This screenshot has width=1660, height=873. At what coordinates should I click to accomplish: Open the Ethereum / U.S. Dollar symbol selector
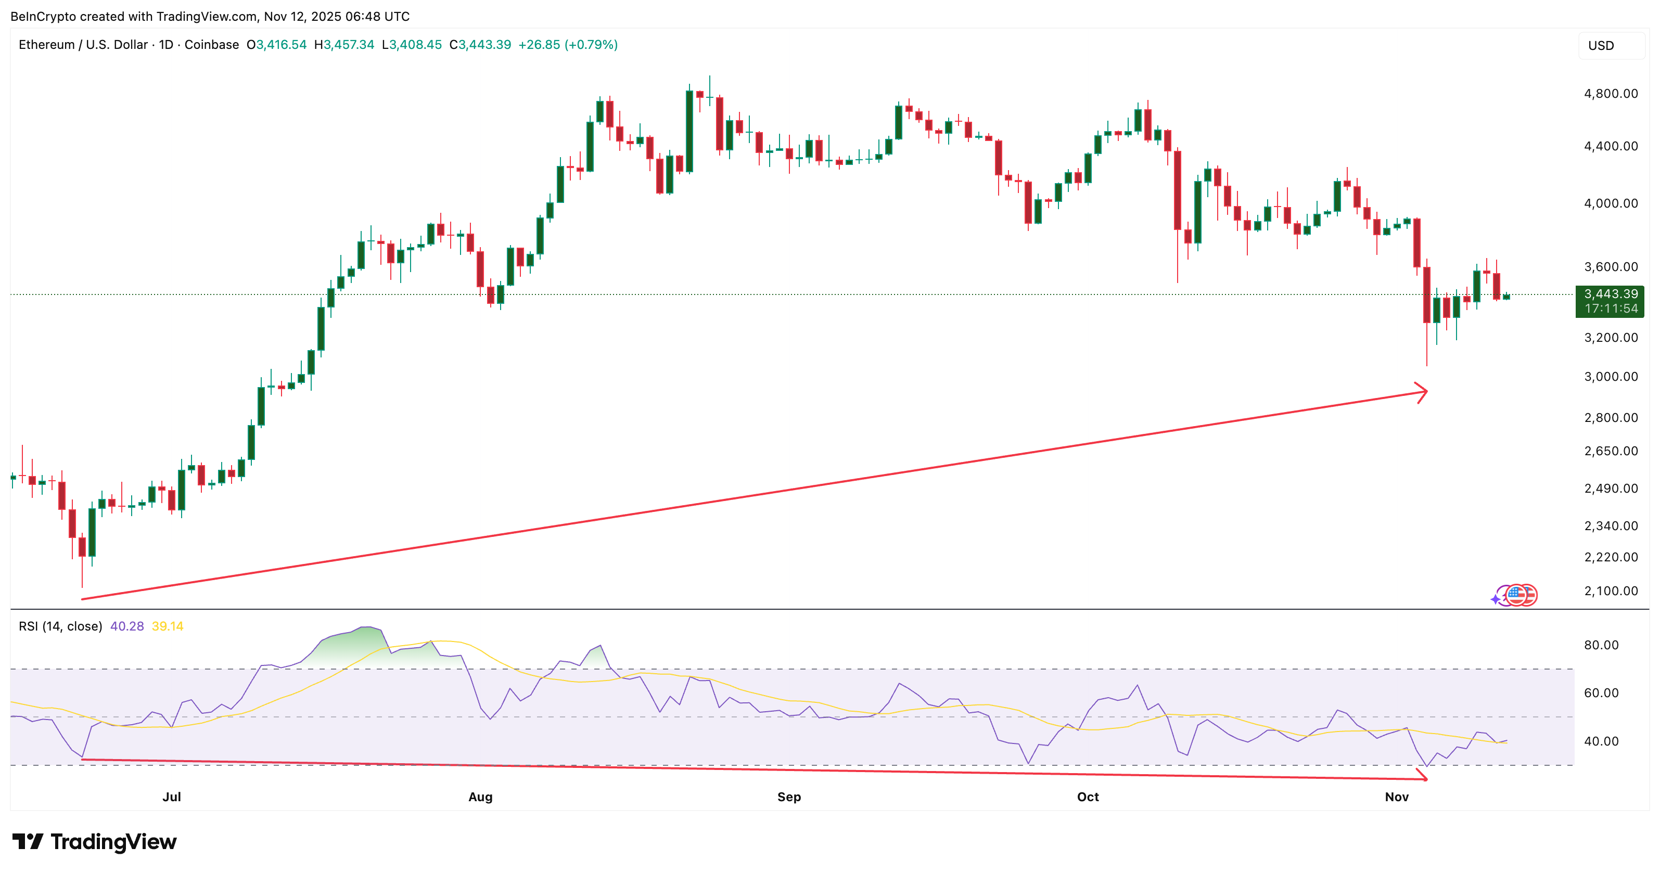pos(84,45)
